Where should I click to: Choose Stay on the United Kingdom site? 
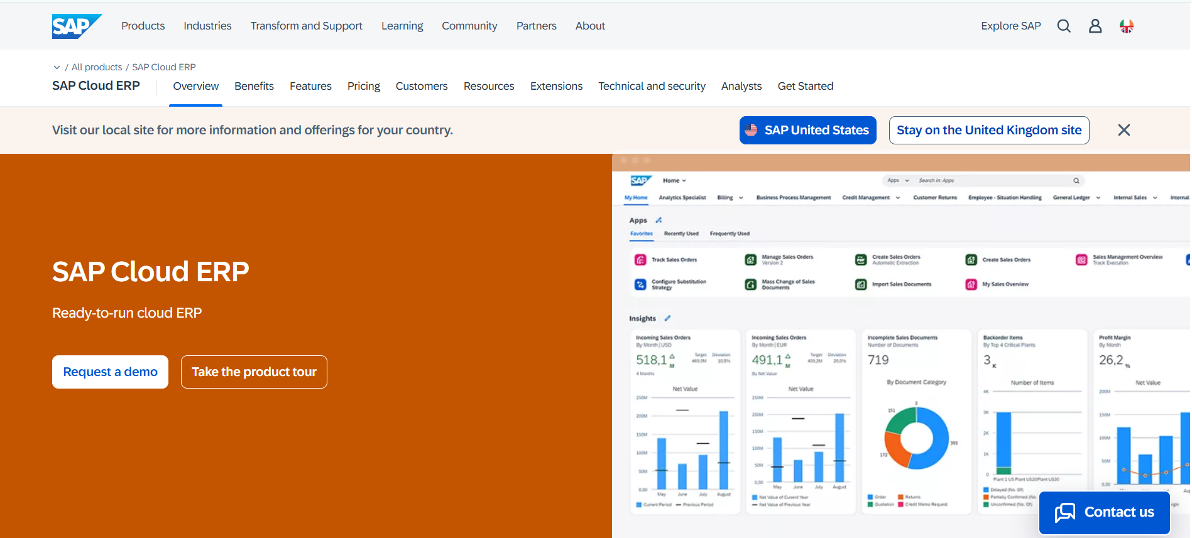click(x=988, y=130)
